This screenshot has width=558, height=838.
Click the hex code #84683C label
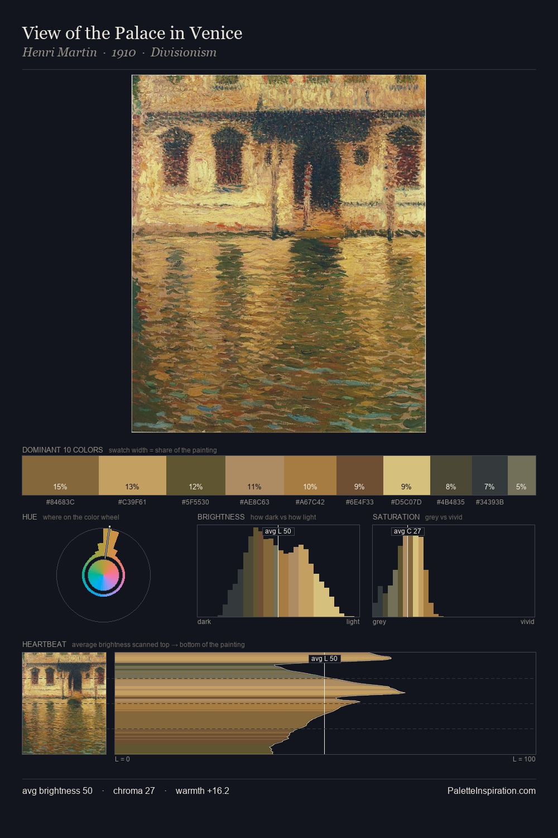60,502
